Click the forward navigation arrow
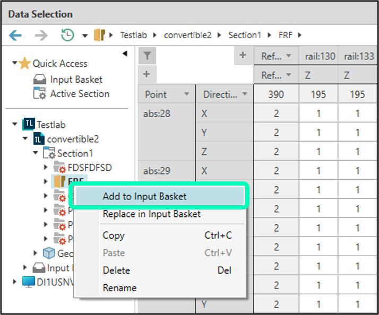The image size is (379, 315). pos(41,36)
